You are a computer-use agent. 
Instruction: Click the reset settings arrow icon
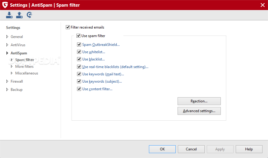click(x=30, y=15)
